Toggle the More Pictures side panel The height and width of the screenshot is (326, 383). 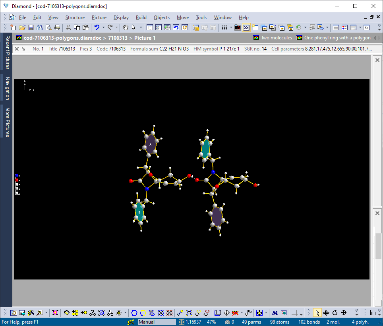click(6, 121)
